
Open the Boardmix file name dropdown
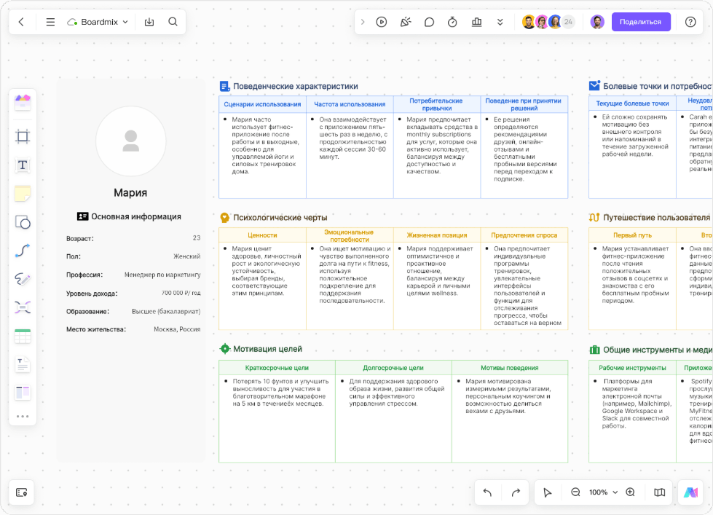98,22
